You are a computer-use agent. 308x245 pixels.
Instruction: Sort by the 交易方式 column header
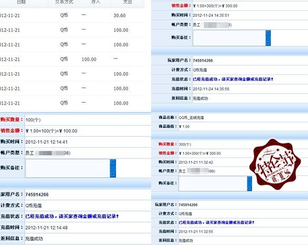(x=64, y=2)
